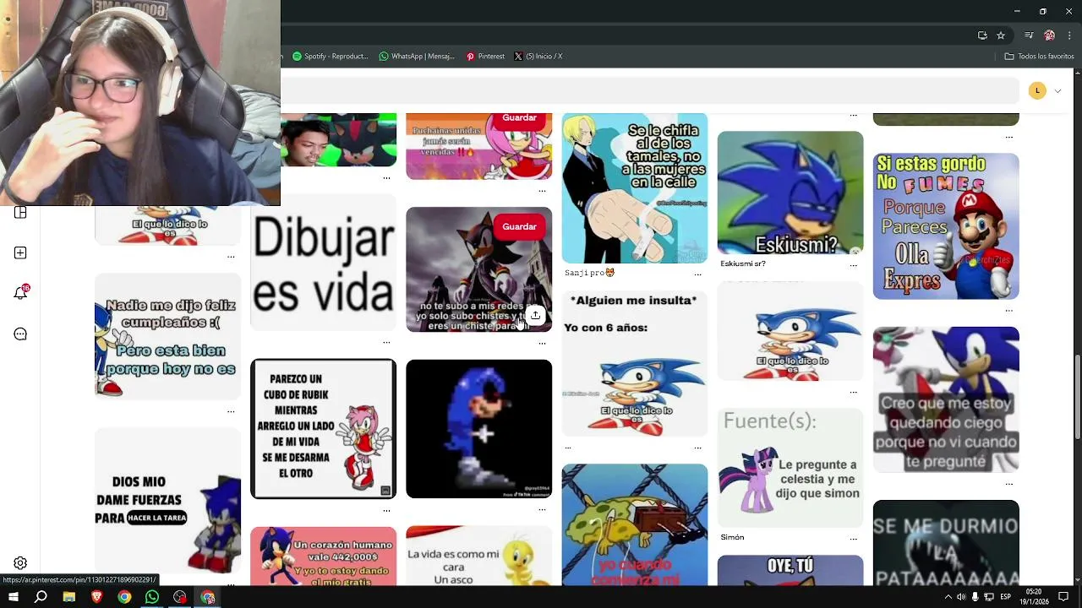The width and height of the screenshot is (1082, 608).
Task: Open Pinterest bookmark
Action: click(485, 57)
